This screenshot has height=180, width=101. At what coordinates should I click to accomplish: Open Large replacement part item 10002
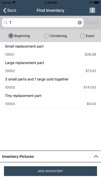50,67
